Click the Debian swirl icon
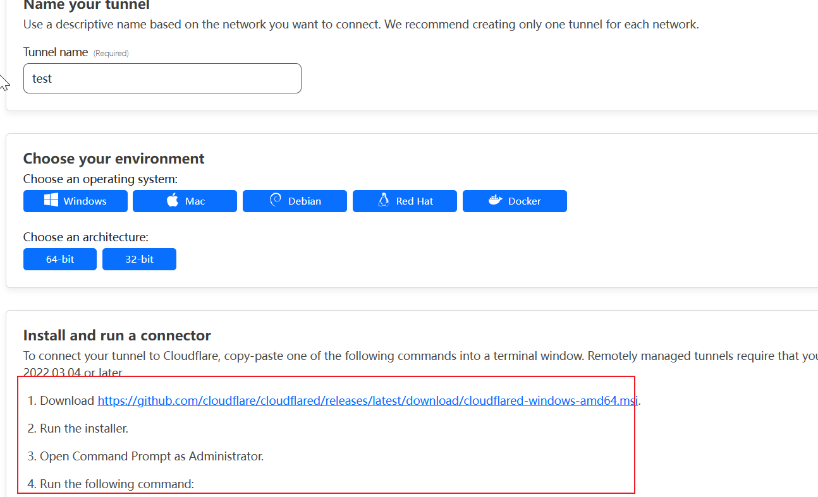This screenshot has width=818, height=497. [x=275, y=201]
